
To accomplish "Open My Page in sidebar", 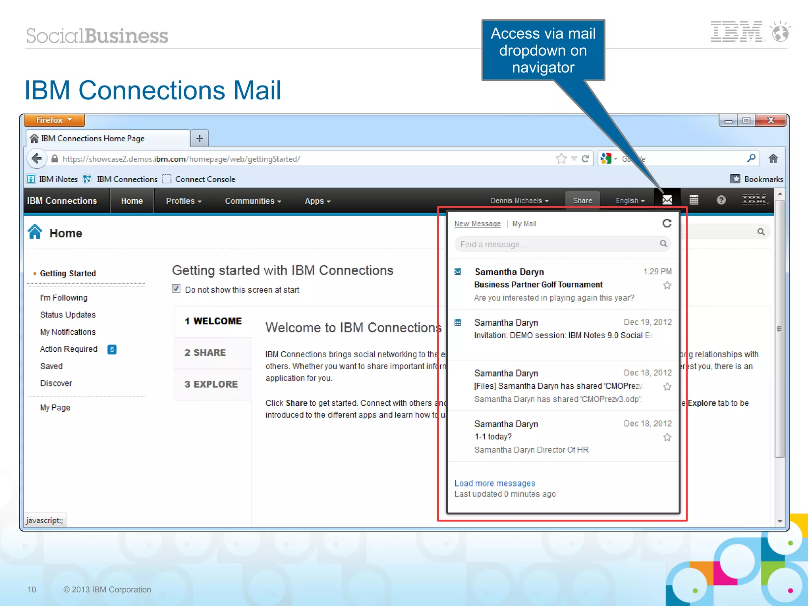I will point(55,407).
